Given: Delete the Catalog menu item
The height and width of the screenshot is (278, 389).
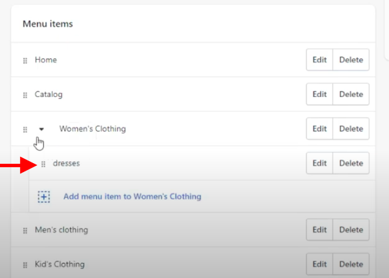Looking at the screenshot, I should 351,94.
